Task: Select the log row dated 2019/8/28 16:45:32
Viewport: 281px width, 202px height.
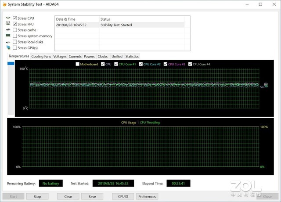Action: pyautogui.click(x=119, y=25)
